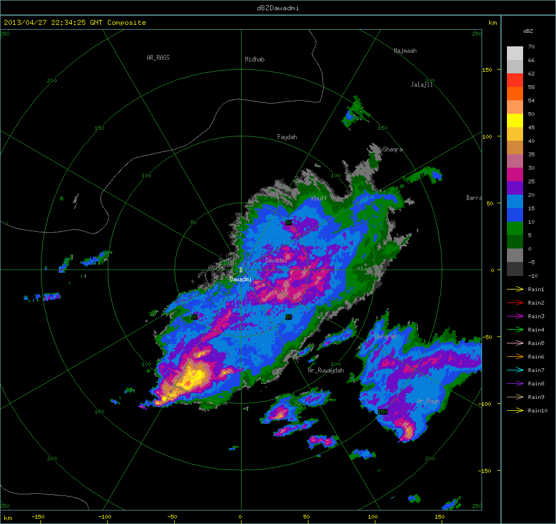Click the 'Jalajil' city label
The image size is (556, 524).
pos(422,85)
